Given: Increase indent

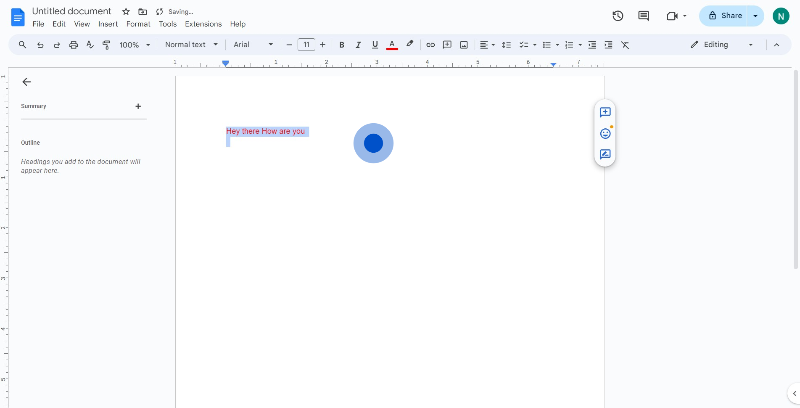Looking at the screenshot, I should click(x=608, y=45).
